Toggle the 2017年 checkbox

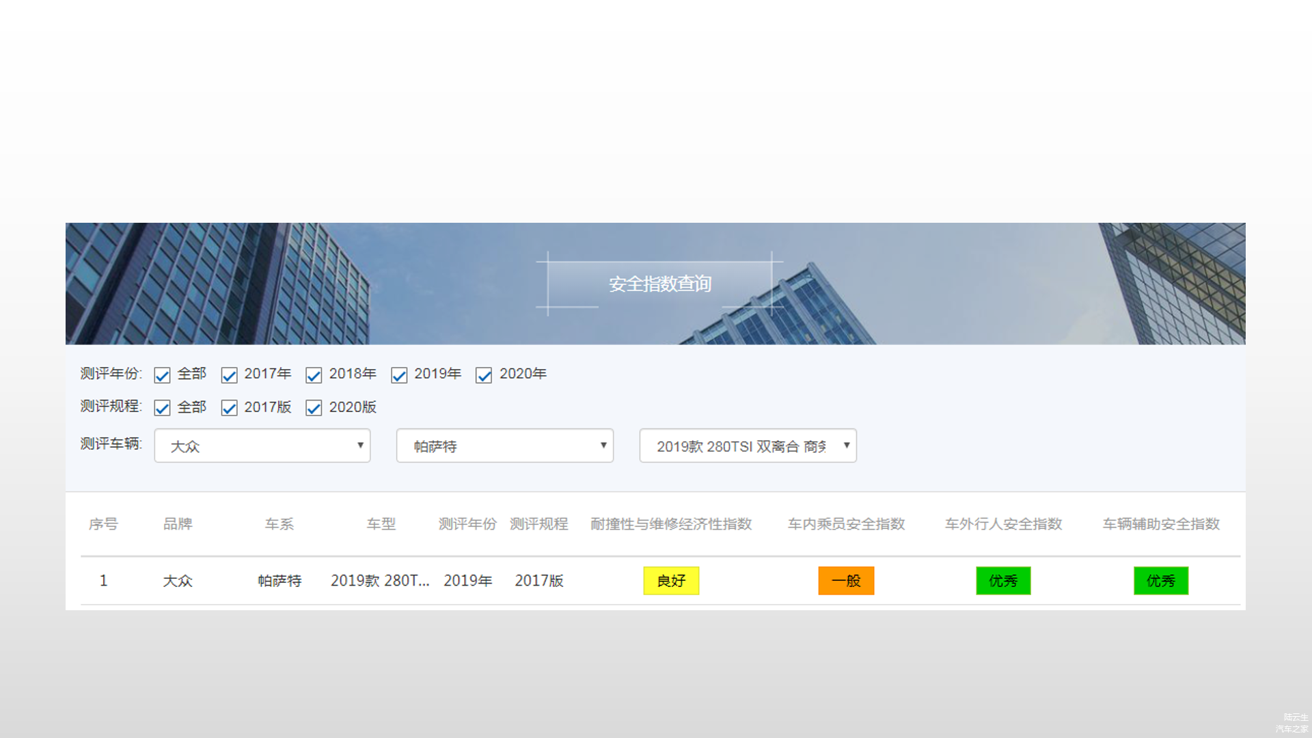coord(230,375)
